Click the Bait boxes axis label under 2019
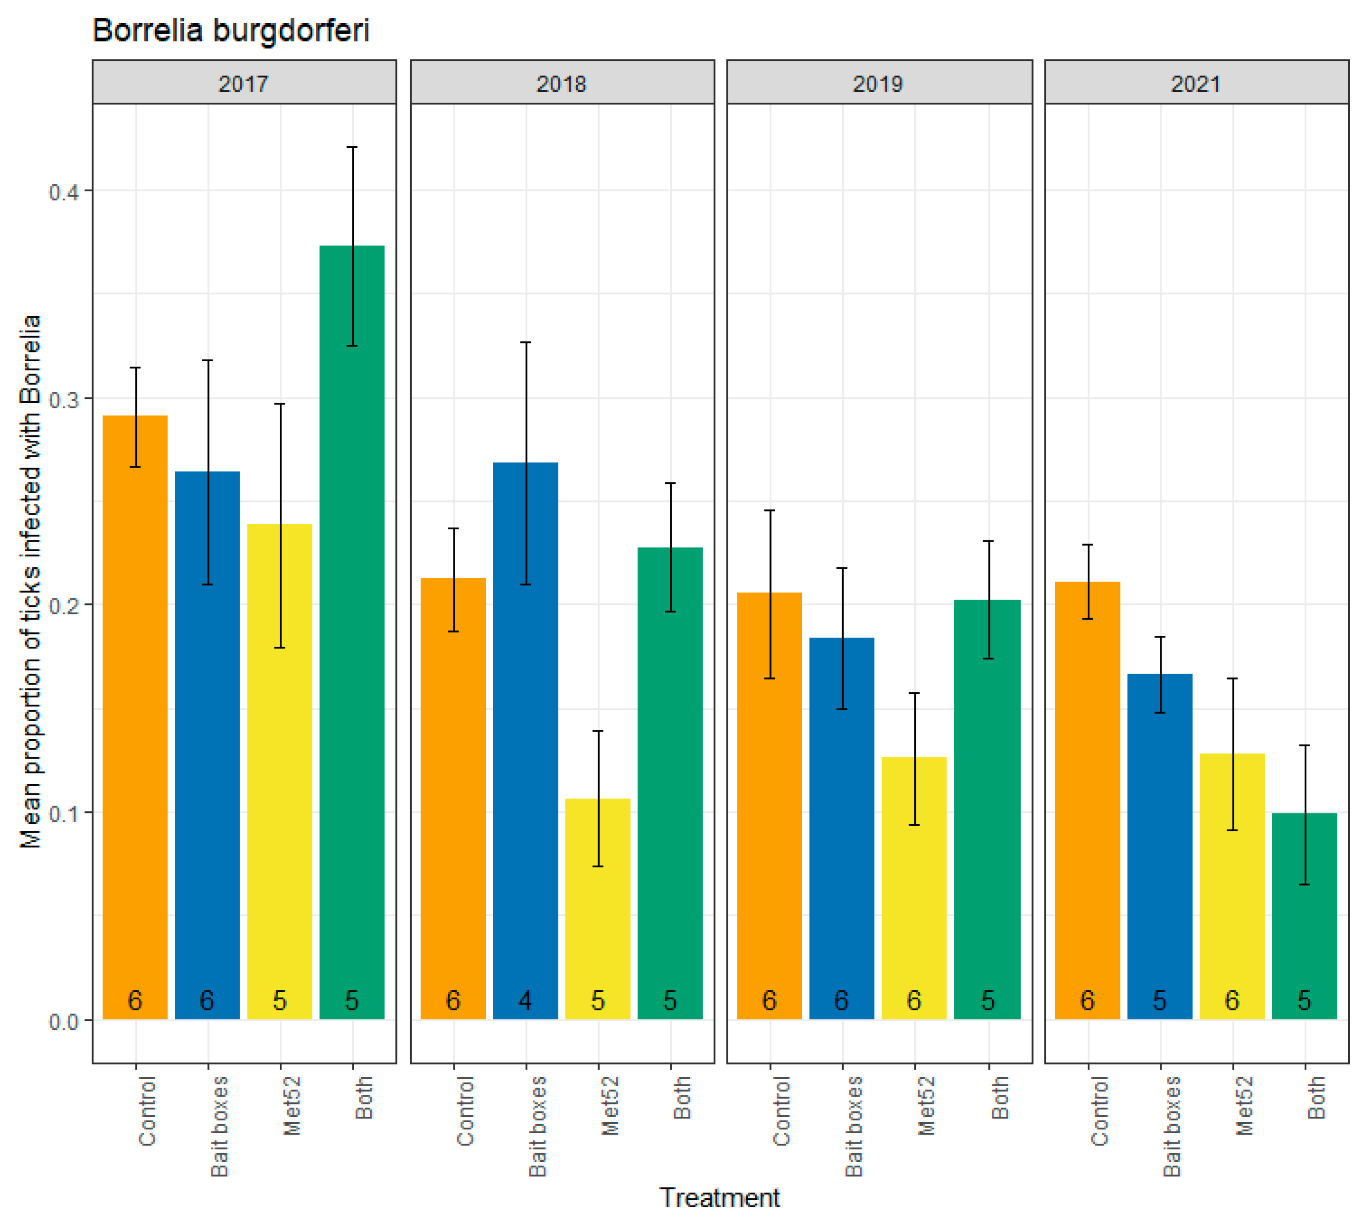This screenshot has height=1226, width=1370. pos(854,1126)
